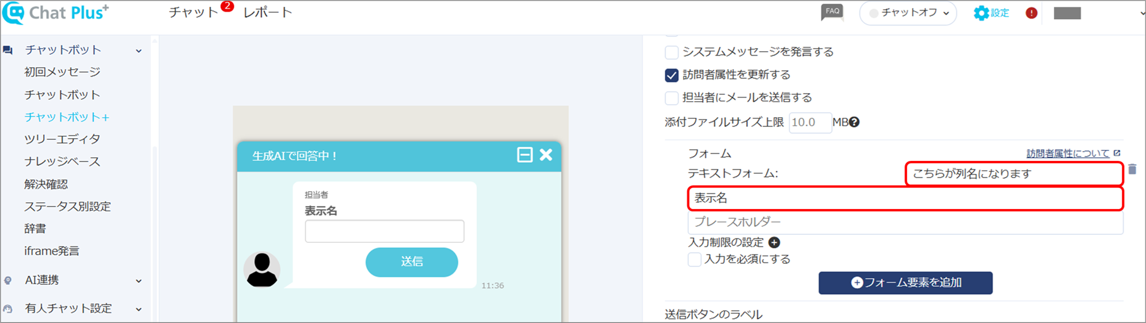Click the 生成AIで回答中！ chat header title
1146x323 pixels.
295,156
